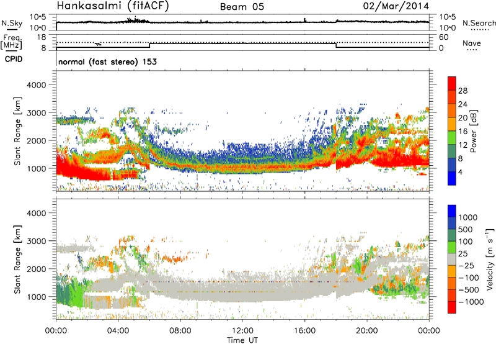Click the '16' tick on power colorbar

tap(463, 132)
